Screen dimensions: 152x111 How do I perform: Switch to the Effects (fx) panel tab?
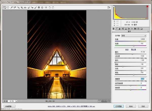(x=132, y=29)
